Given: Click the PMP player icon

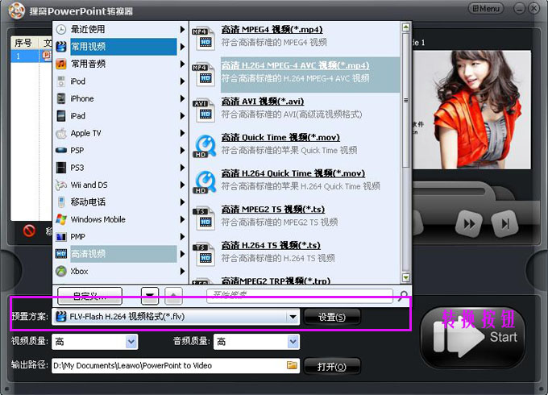Looking at the screenshot, I should tap(61, 237).
